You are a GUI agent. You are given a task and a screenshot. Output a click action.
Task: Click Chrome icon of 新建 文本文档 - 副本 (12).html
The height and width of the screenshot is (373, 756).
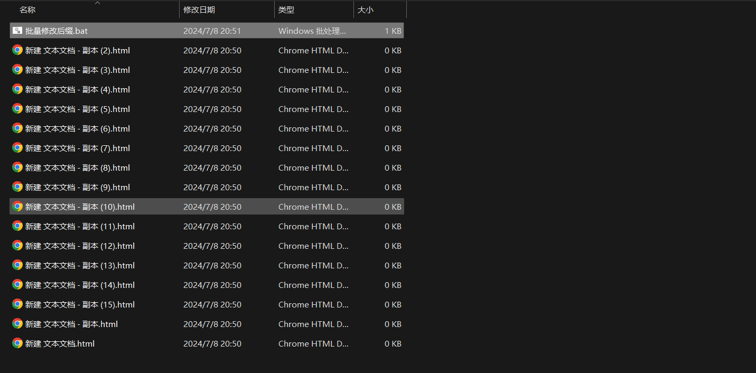17,246
